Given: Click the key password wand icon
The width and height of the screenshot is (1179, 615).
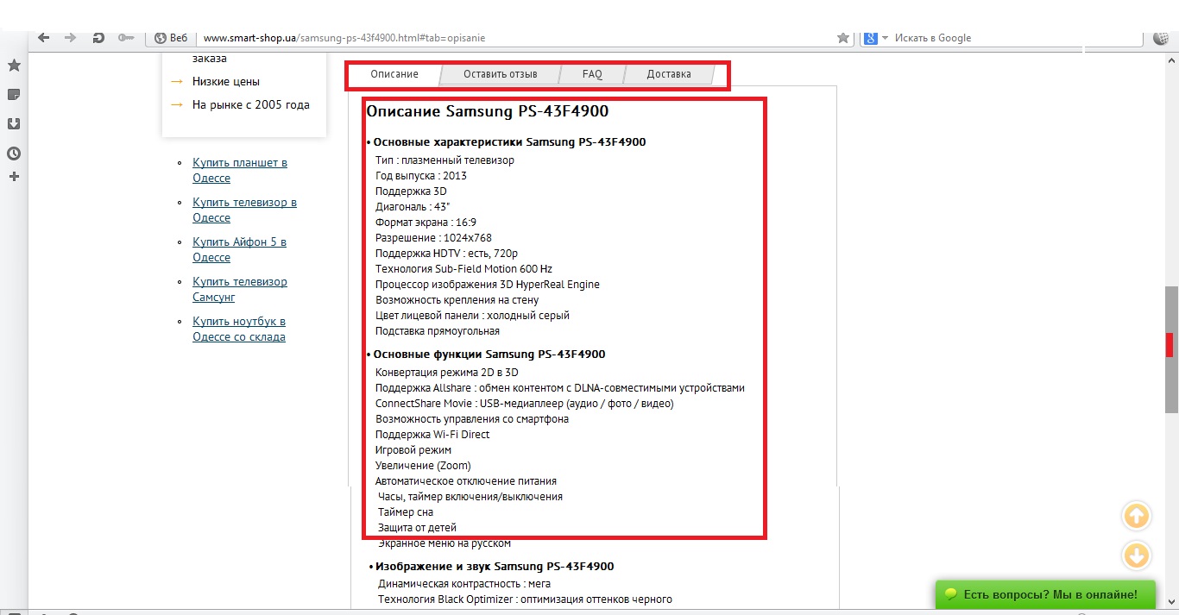Looking at the screenshot, I should click(126, 38).
